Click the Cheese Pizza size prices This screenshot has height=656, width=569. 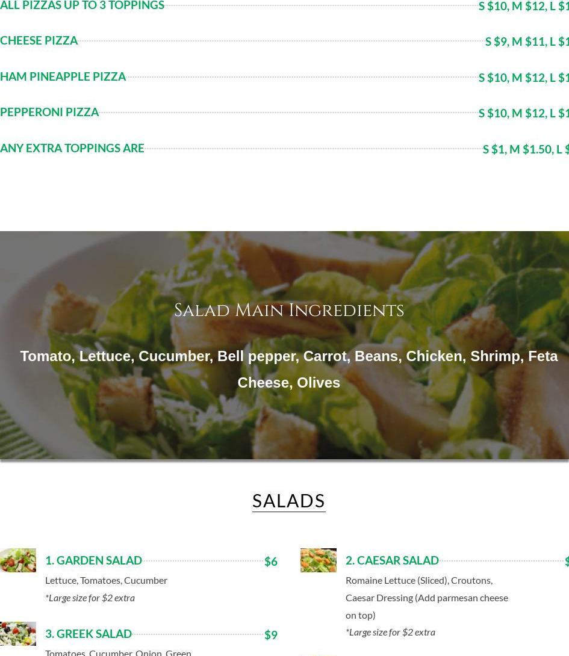(x=527, y=42)
